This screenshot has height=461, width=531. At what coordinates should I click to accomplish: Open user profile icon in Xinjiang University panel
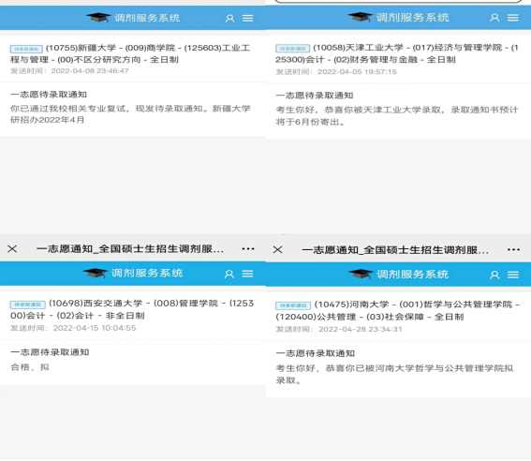(x=230, y=19)
